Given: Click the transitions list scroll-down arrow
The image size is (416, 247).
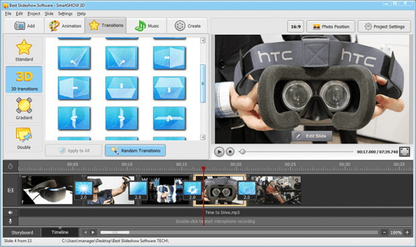Looking at the screenshot, I should (x=203, y=137).
